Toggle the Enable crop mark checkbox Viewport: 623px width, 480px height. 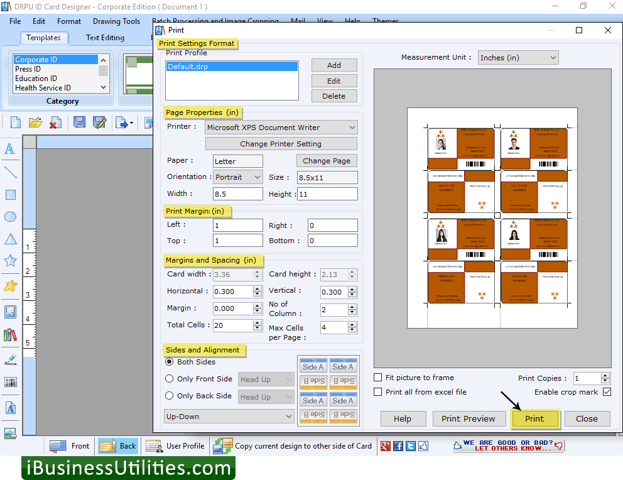tap(607, 392)
